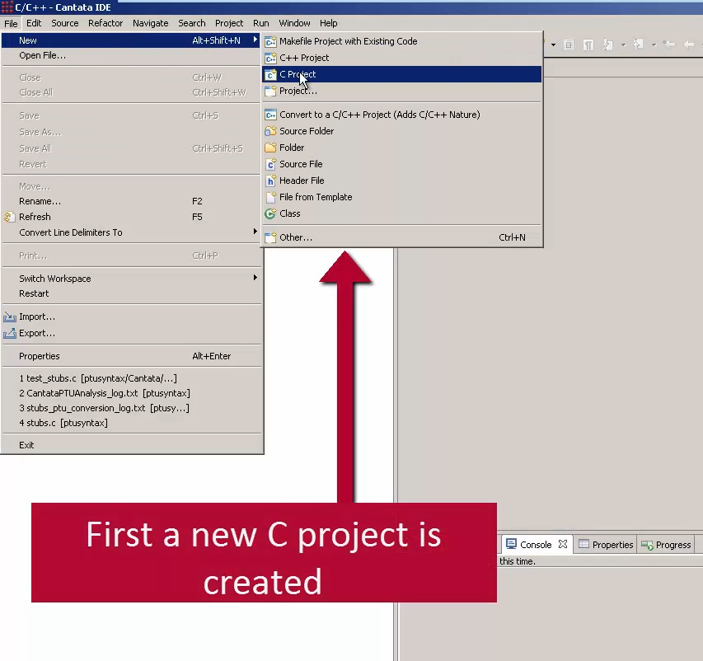Open the Help menu
This screenshot has width=703, height=661.
coord(329,23)
